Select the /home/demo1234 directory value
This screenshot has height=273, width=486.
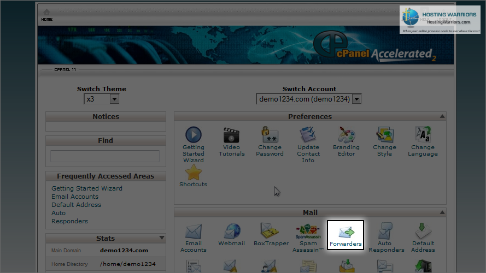pyautogui.click(x=128, y=264)
